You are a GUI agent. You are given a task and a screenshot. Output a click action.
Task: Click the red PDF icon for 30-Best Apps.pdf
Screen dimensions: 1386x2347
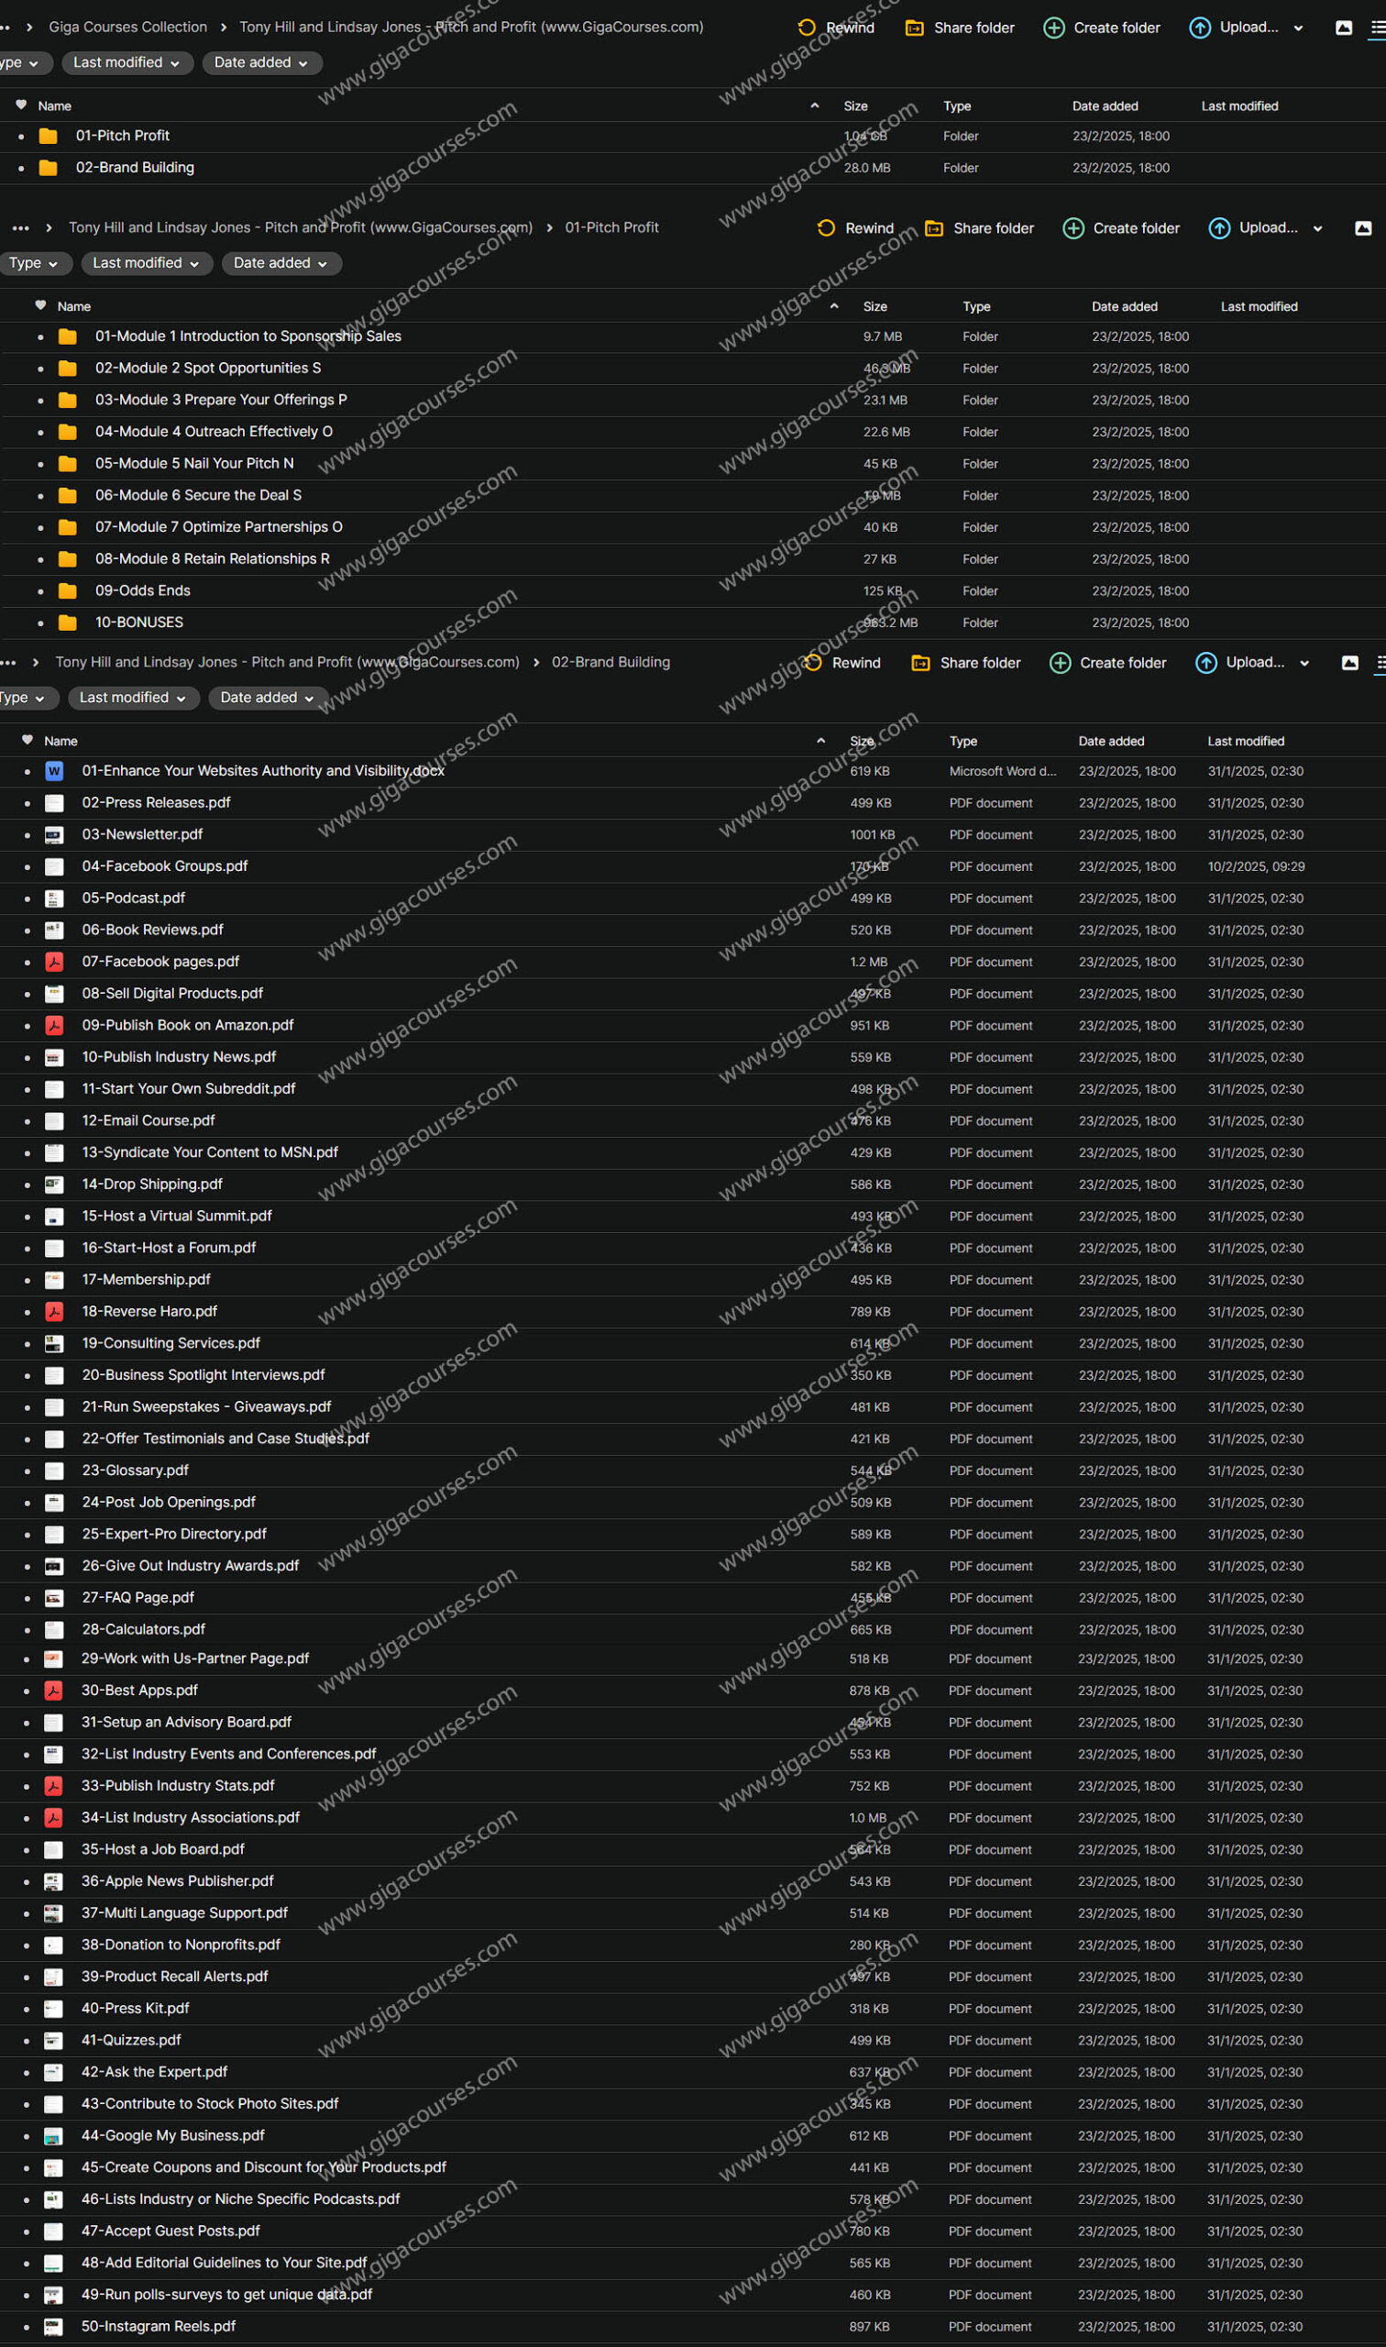54,1691
